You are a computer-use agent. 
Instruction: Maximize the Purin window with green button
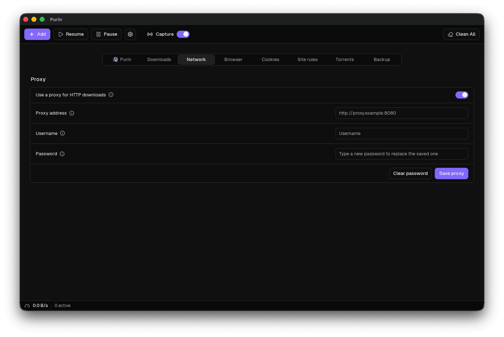click(x=42, y=19)
